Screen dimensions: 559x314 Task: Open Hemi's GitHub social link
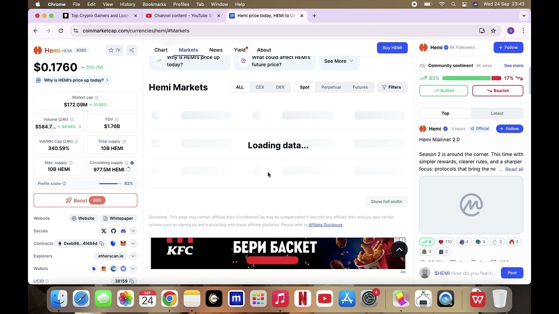(x=114, y=231)
